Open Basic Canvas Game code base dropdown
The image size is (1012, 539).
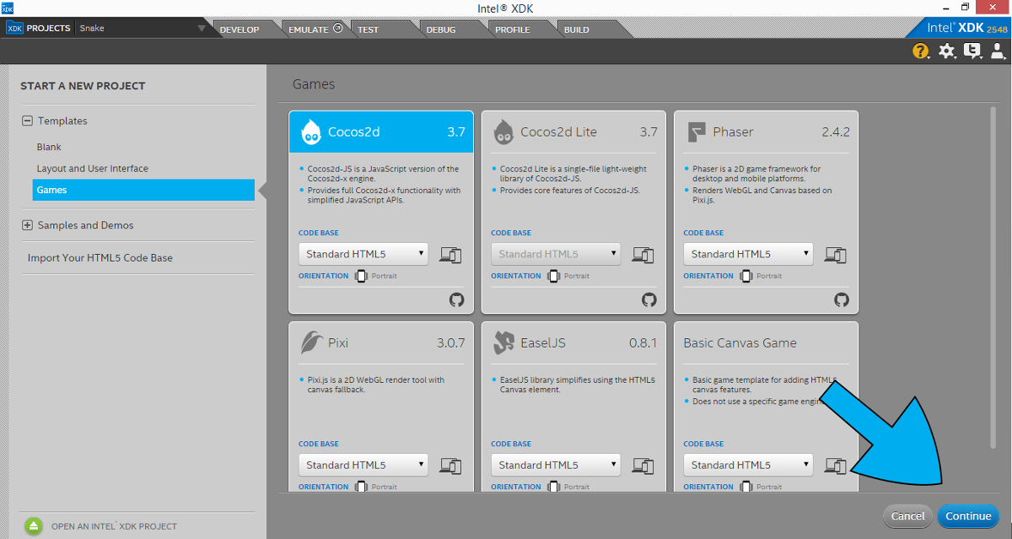(x=748, y=465)
